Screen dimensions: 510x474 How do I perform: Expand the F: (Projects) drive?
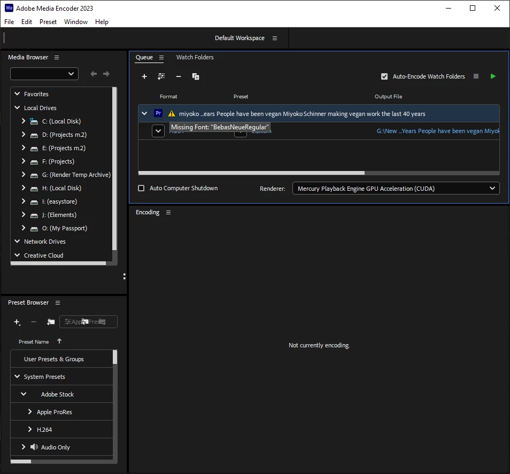[24, 161]
